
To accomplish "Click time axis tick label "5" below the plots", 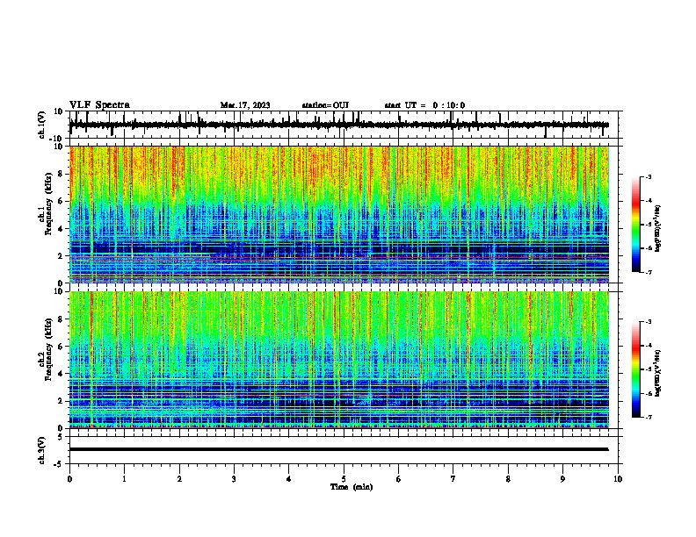I will click(x=344, y=479).
